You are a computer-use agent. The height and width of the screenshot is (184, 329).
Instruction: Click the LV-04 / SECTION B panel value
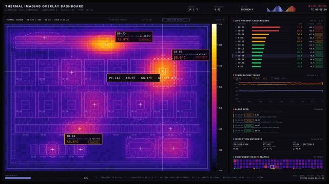pyautogui.click(x=303, y=144)
